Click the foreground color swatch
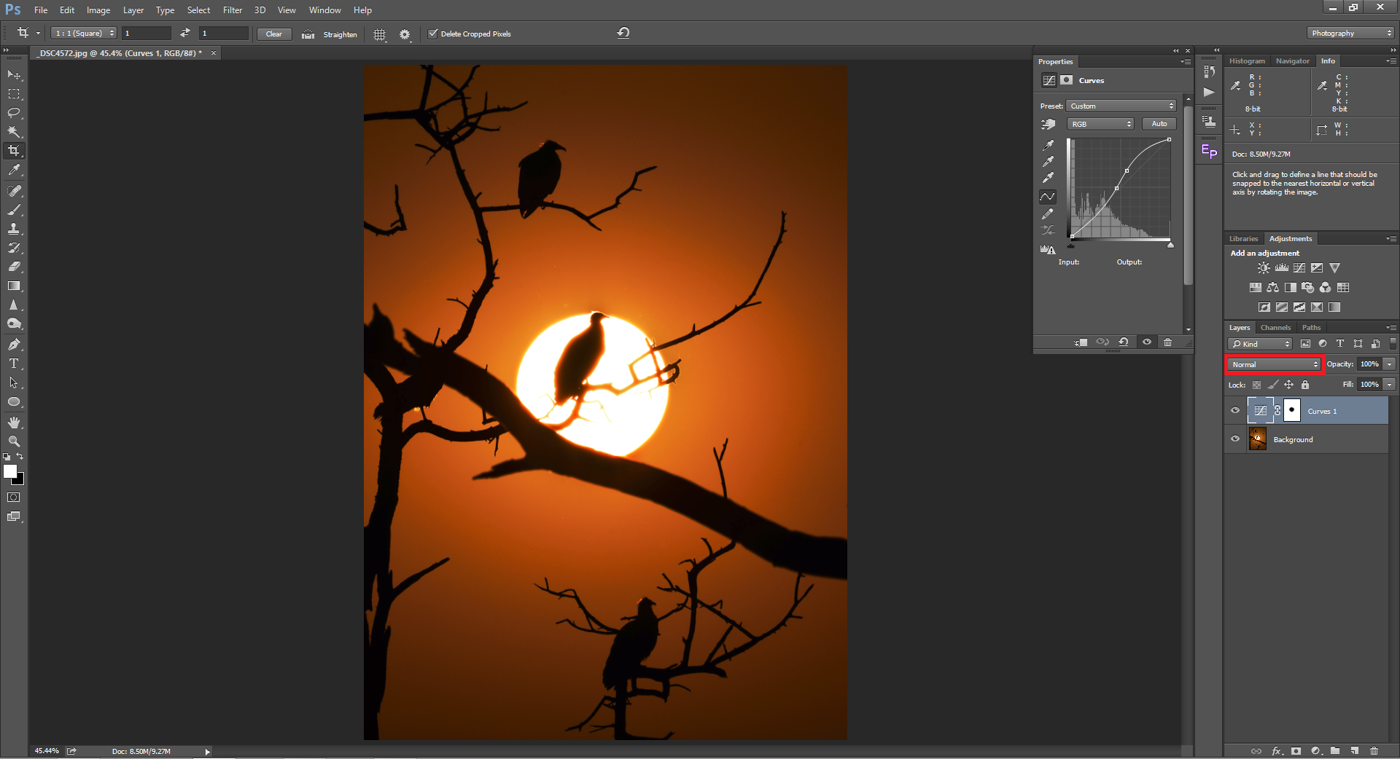Screen dimensions: 1400x759 [x=10, y=471]
